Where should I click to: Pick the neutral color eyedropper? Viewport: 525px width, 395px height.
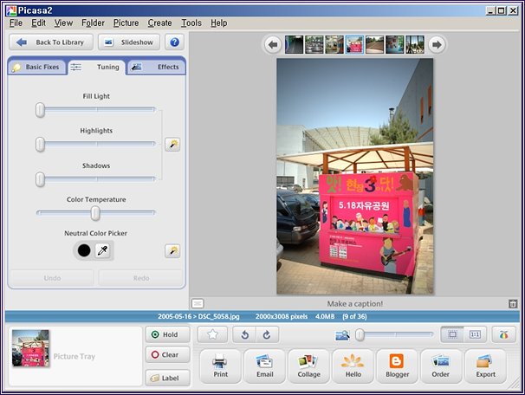click(103, 250)
